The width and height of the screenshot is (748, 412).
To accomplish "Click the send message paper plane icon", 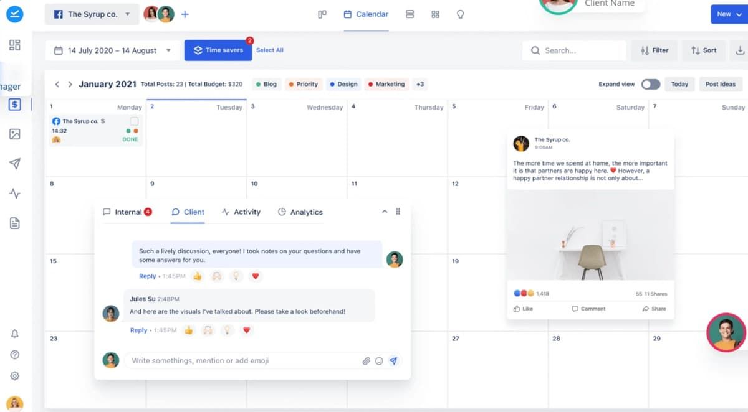I will click(393, 361).
